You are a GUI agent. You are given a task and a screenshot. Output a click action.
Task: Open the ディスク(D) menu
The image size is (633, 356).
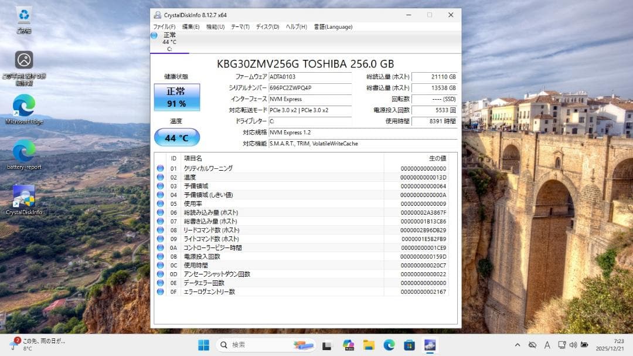[x=265, y=26]
